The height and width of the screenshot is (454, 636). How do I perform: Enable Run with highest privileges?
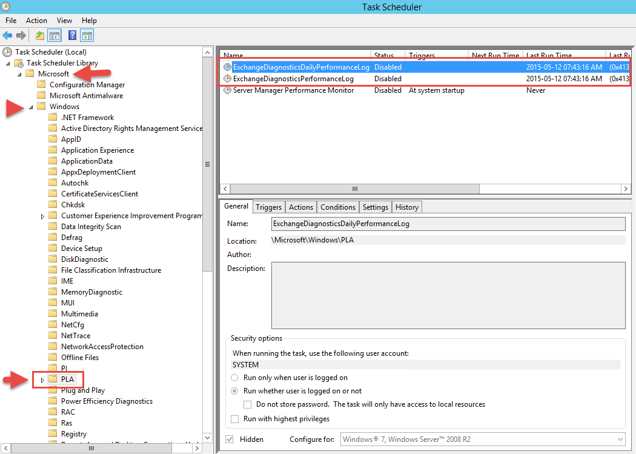235,419
